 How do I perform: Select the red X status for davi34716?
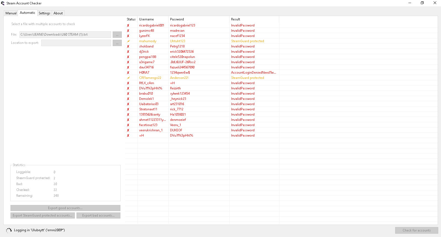[128, 67]
